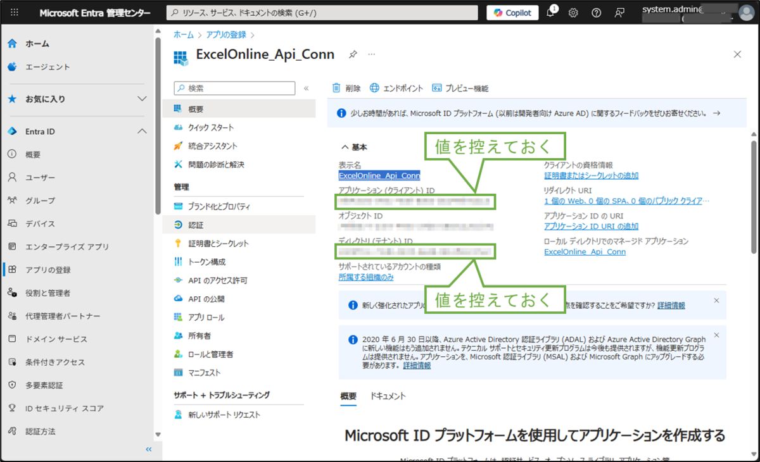760x462 pixels.
Task: Switch to the ドキュメント tab
Action: point(388,396)
